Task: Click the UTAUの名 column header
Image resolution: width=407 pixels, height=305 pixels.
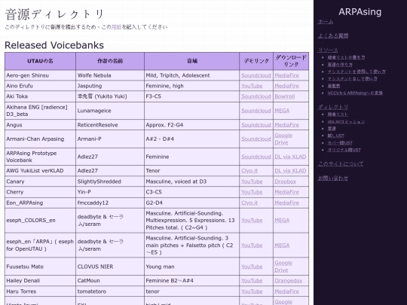Action: point(40,61)
